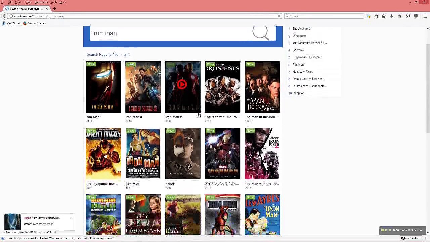Viewport: 430px width, 242px height.
Task: Open the Firefox hamburger menu
Action: (425, 16)
